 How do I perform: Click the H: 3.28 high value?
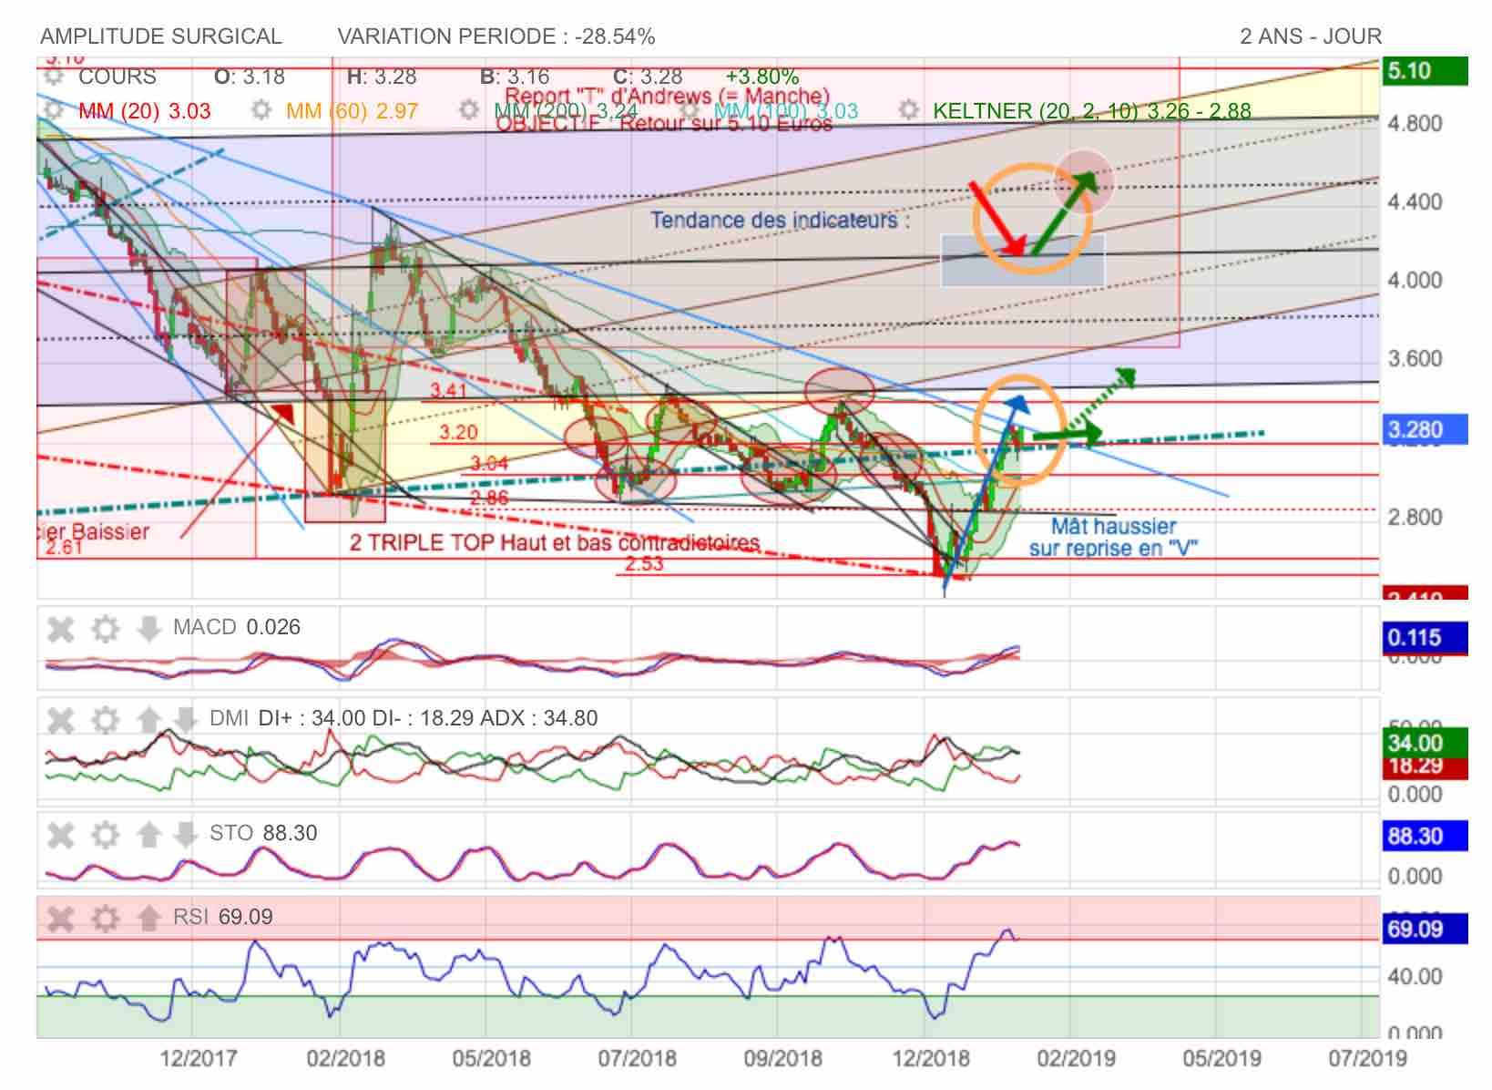pyautogui.click(x=382, y=77)
